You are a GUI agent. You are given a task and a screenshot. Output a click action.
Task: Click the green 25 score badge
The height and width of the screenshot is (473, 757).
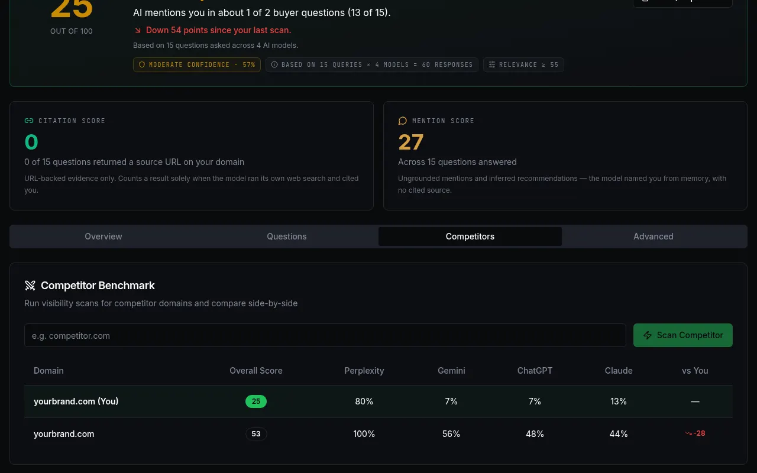(256, 401)
